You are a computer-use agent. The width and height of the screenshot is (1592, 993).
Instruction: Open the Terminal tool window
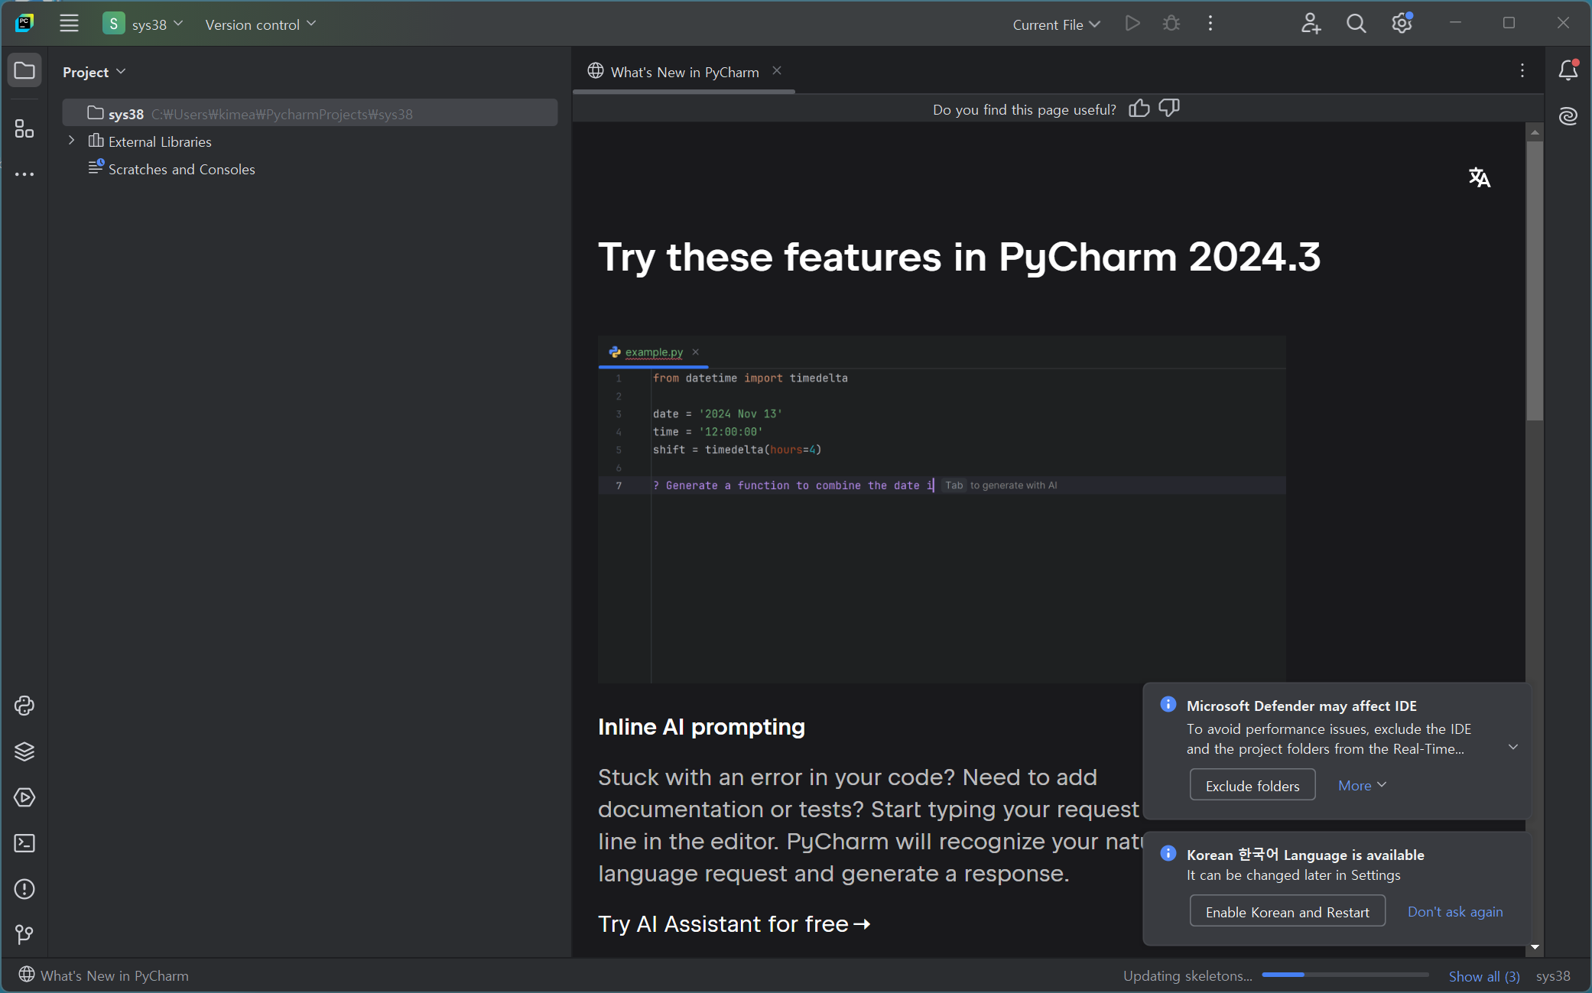24,843
